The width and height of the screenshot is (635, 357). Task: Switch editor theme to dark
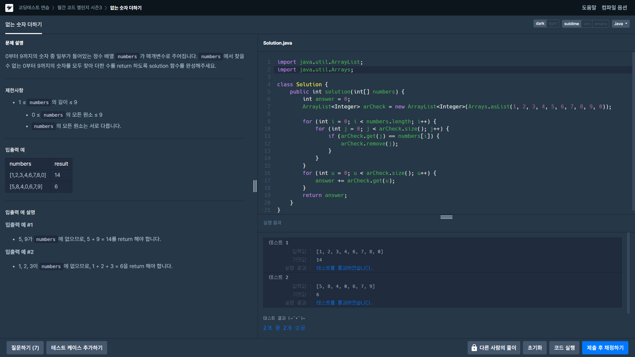click(540, 23)
